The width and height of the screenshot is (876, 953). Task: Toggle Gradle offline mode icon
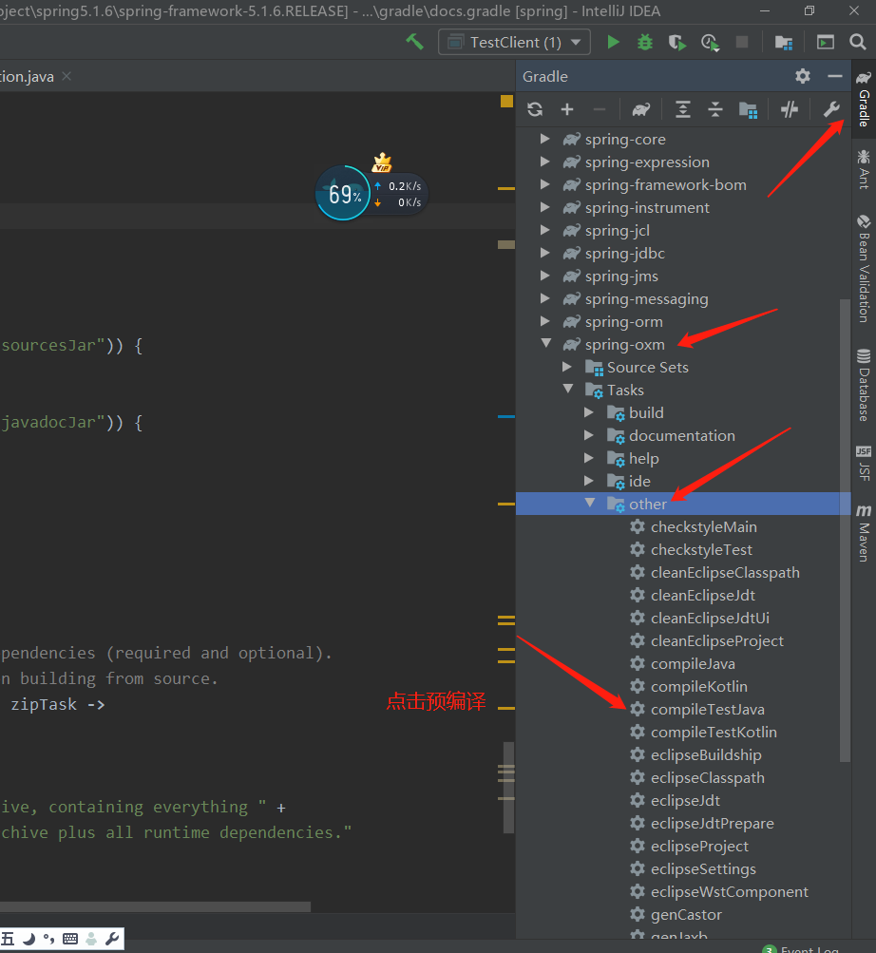coord(790,109)
